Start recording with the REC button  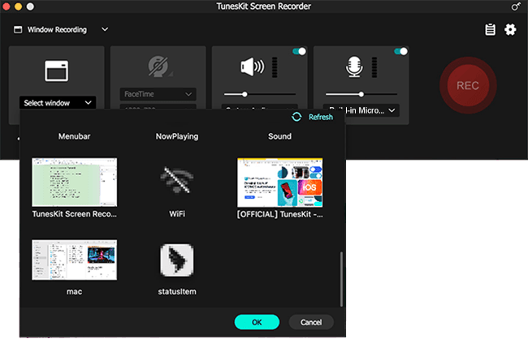tap(468, 85)
